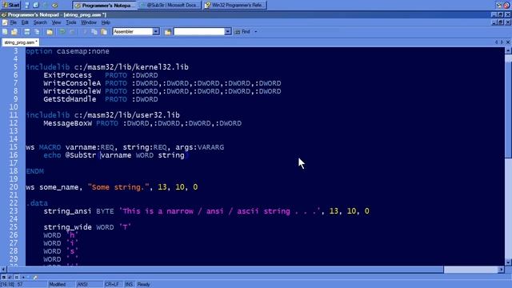Click the Open Project folder toolbar icon
This screenshot has height=288, width=512.
[50, 32]
